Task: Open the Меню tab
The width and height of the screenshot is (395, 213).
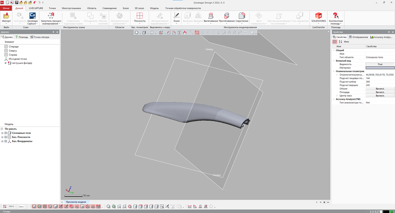Action: 6,8
